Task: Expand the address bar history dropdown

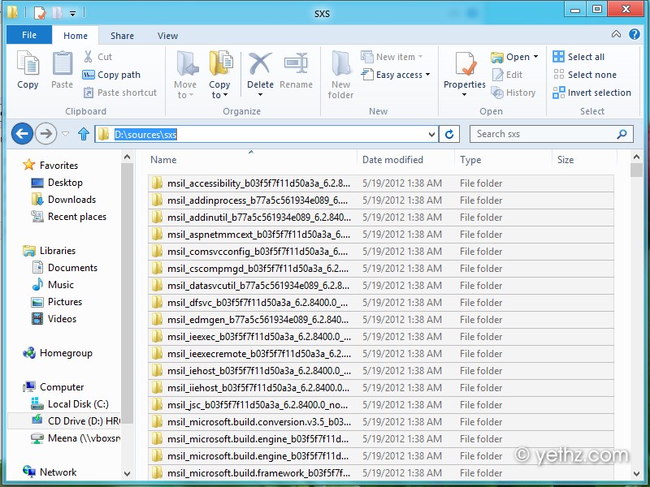Action: point(431,134)
